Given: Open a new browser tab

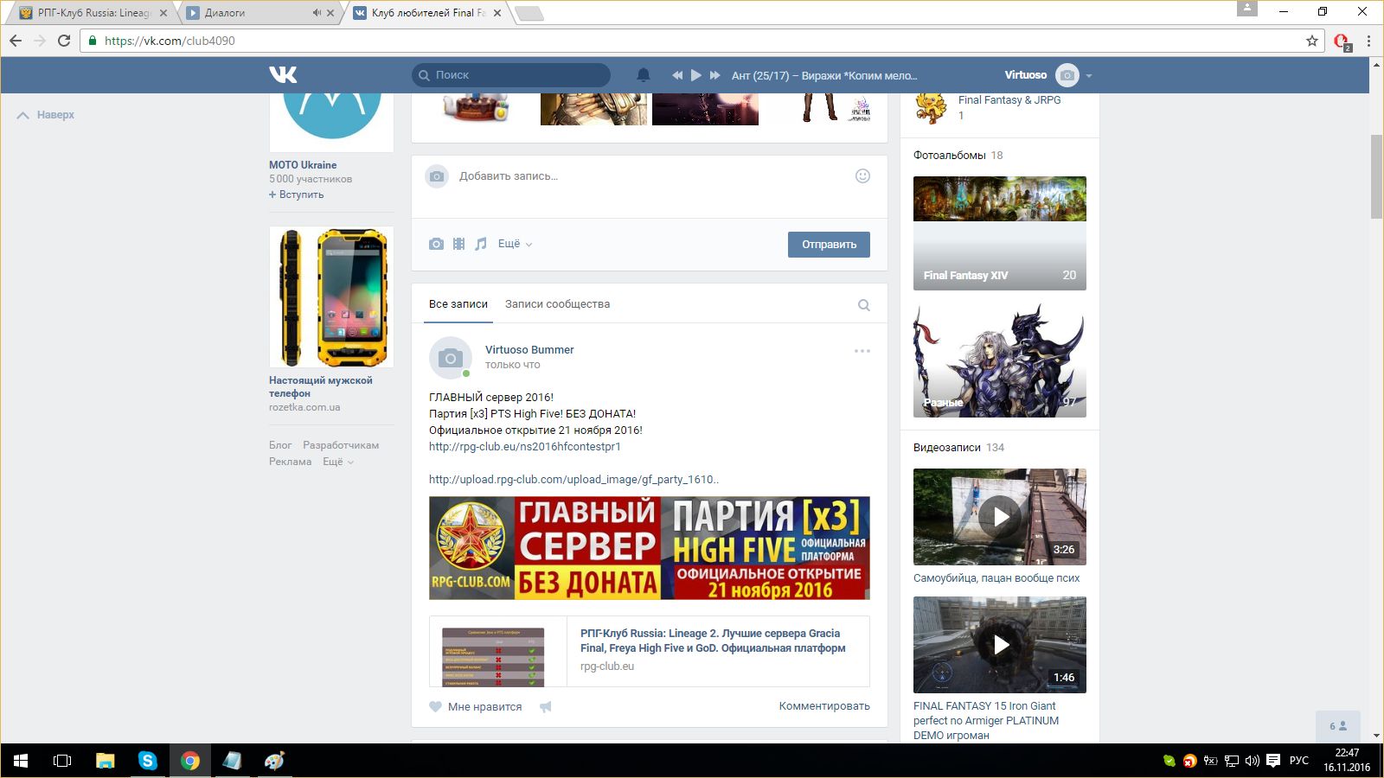Looking at the screenshot, I should click(529, 13).
